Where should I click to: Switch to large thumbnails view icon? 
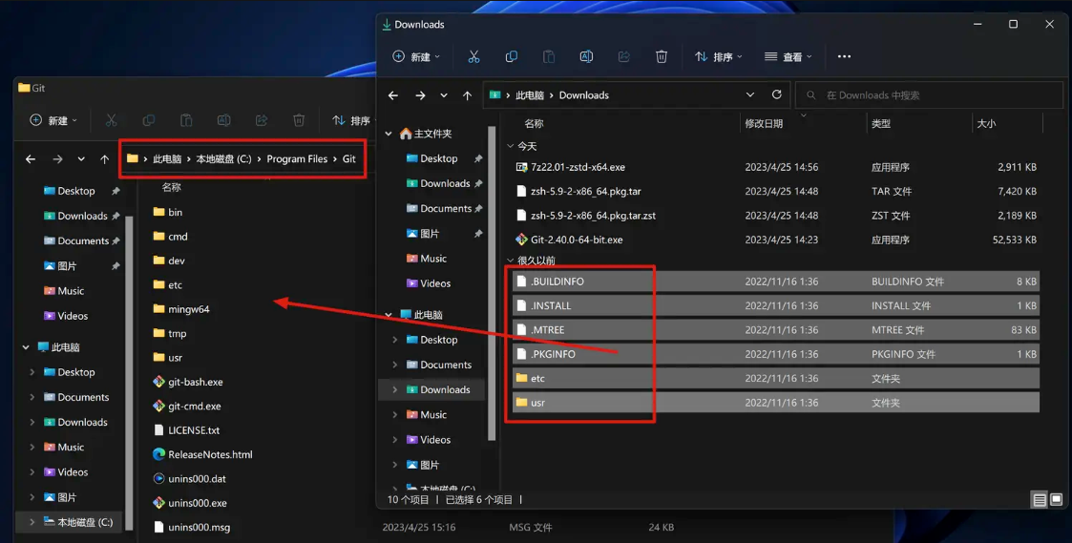tap(1056, 500)
